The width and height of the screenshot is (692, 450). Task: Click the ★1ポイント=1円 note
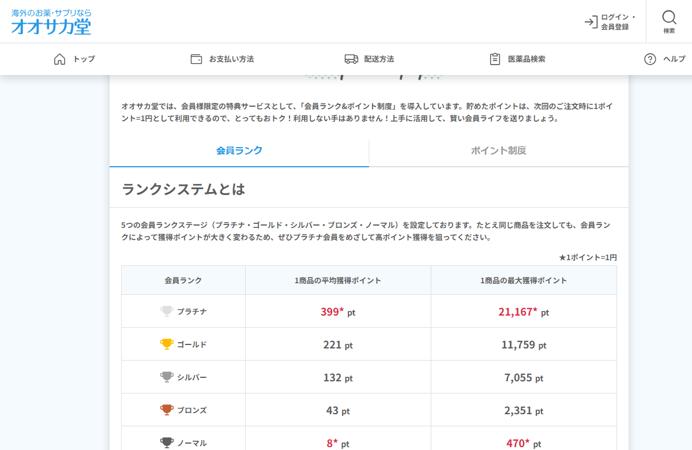point(588,257)
